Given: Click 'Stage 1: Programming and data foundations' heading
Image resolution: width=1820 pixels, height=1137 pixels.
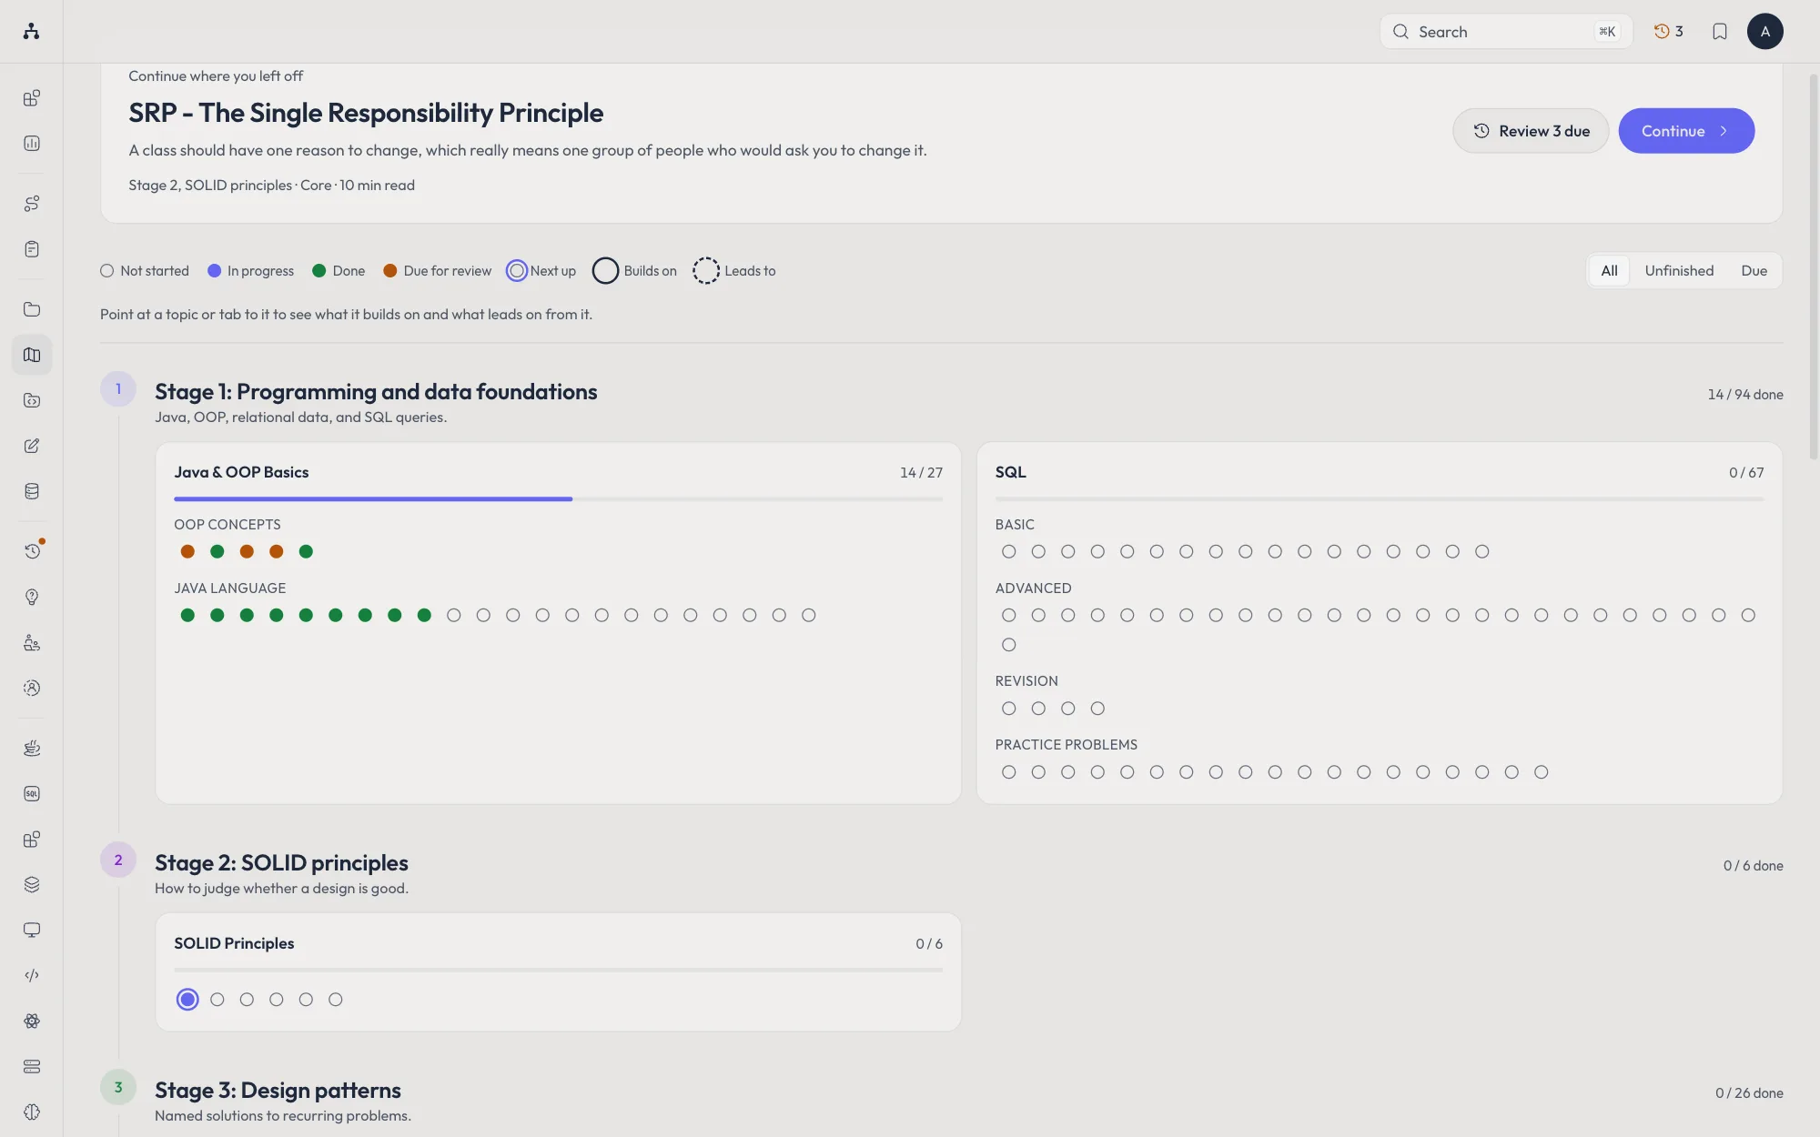Looking at the screenshot, I should [376, 392].
